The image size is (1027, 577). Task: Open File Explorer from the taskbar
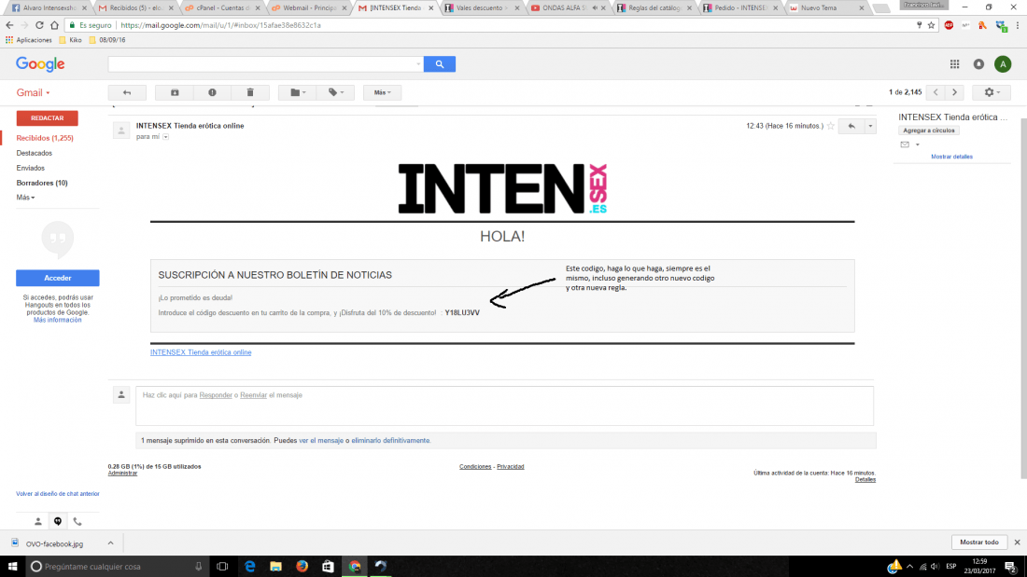tap(275, 567)
